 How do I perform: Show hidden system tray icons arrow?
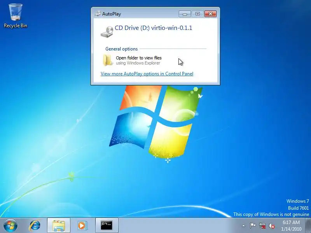click(244, 226)
